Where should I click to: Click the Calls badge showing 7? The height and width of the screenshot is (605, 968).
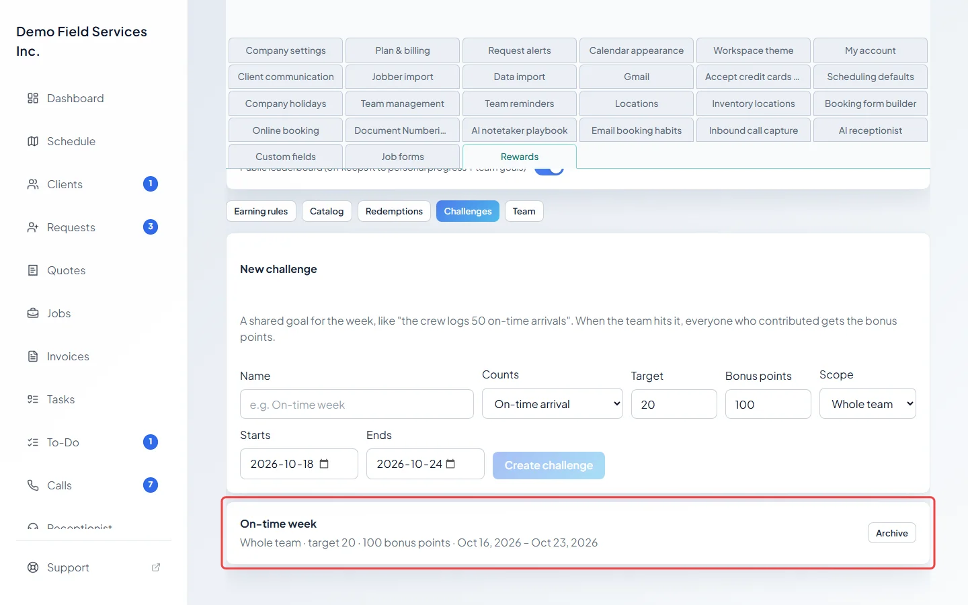tap(151, 485)
